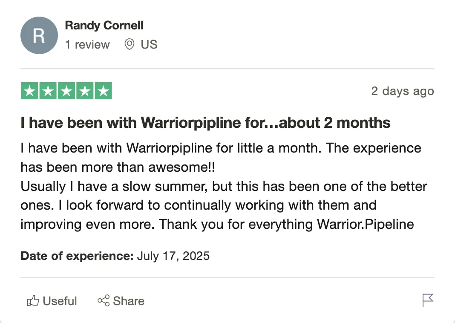Image resolution: width=455 pixels, height=323 pixels.
Task: Flag this review using the flag icon
Action: (x=428, y=300)
